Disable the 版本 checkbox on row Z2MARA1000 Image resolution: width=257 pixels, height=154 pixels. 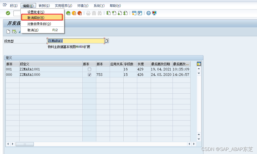coord(89,75)
